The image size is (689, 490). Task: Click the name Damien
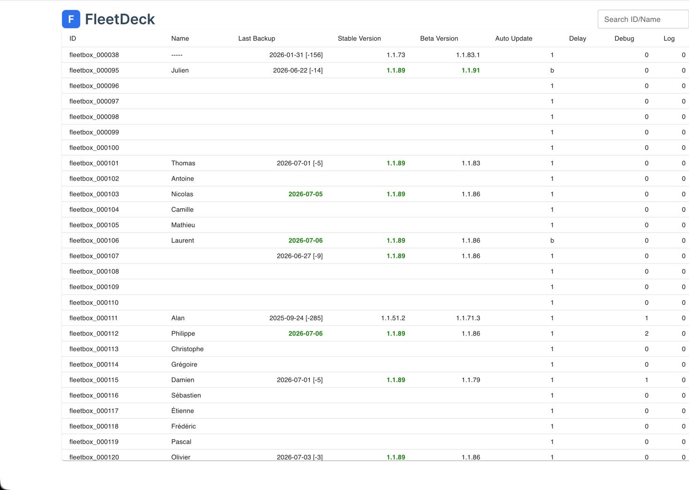coord(182,380)
